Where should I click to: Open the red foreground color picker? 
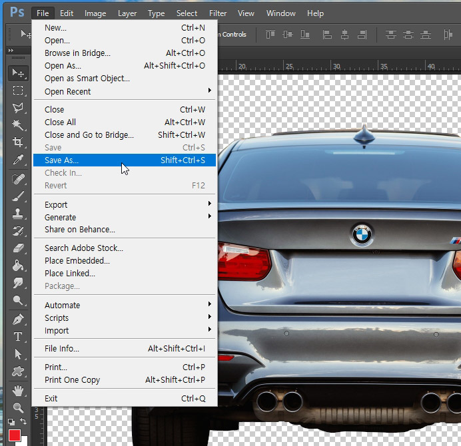14,435
